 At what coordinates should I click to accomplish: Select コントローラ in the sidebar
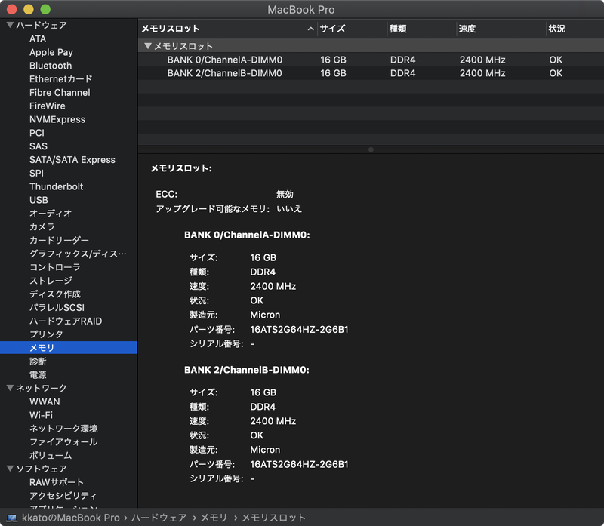[x=55, y=267]
